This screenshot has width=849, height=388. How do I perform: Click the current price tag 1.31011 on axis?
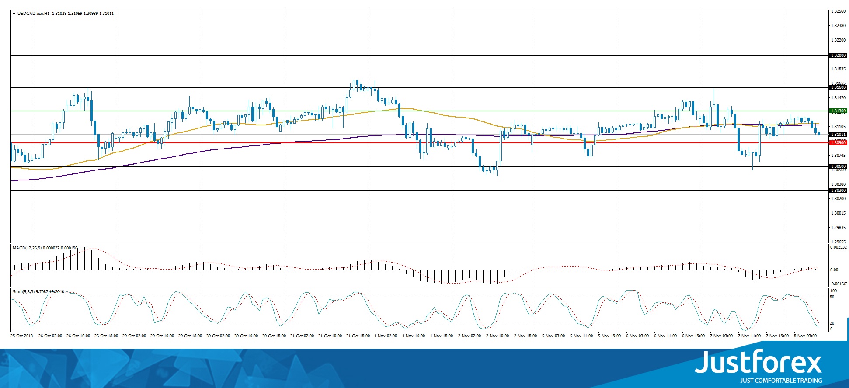(x=838, y=135)
